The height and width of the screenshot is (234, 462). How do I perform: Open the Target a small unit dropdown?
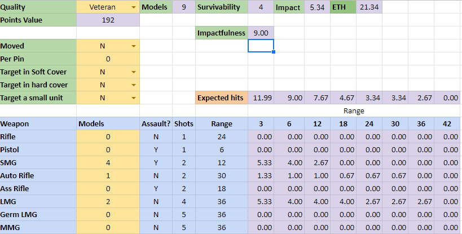[133, 98]
